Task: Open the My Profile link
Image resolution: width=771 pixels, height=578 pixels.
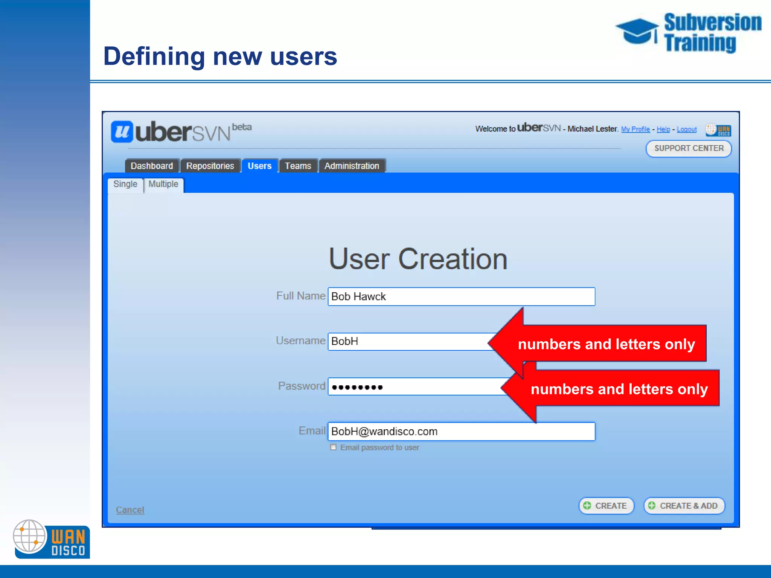Action: pyautogui.click(x=635, y=129)
